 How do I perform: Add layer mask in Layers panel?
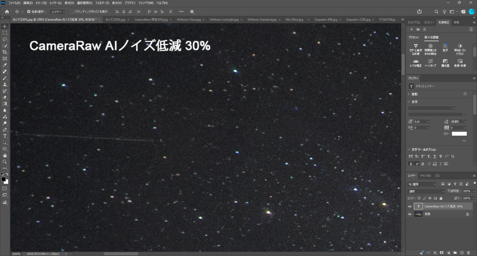[442, 252]
